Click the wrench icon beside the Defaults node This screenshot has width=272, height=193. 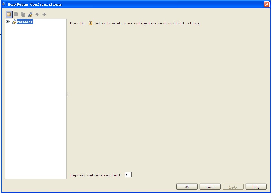coord(13,21)
